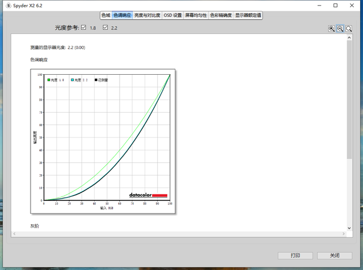Open the 显示器额定值 tab
The width and height of the screenshot is (363, 270).
tap(248, 15)
